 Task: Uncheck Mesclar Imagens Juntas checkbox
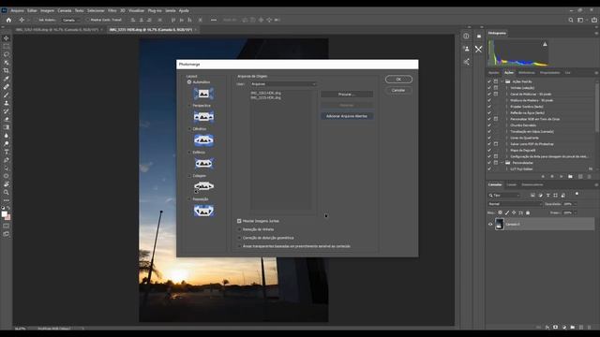point(239,221)
